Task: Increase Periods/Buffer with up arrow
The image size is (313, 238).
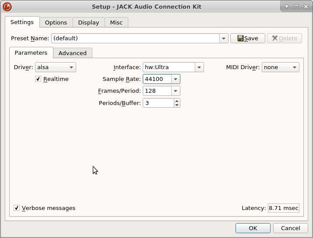Action: (177, 101)
